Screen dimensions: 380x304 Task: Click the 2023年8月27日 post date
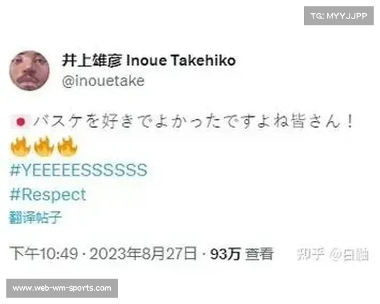(143, 254)
